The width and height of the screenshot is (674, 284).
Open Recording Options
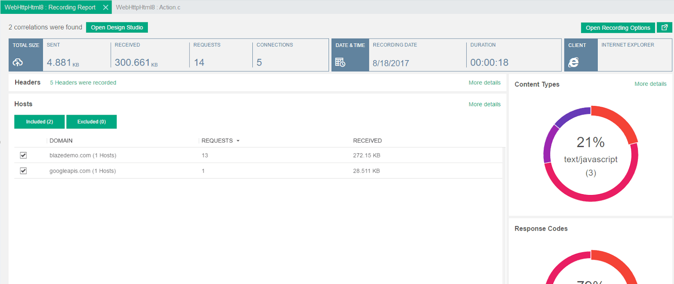point(618,28)
